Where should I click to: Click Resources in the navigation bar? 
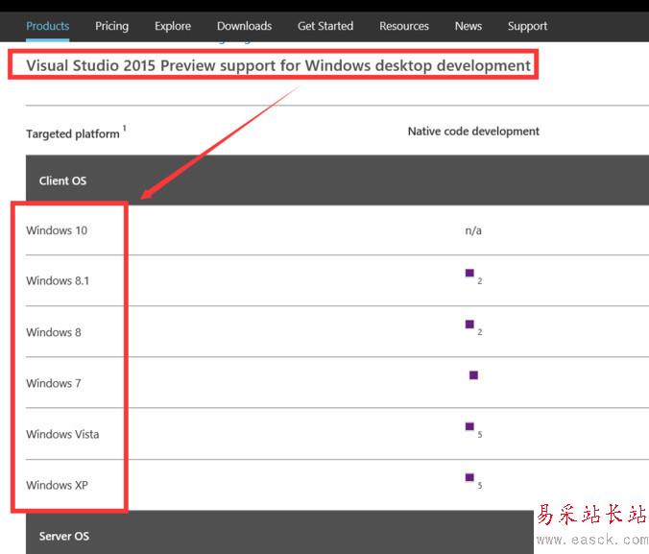(x=404, y=26)
